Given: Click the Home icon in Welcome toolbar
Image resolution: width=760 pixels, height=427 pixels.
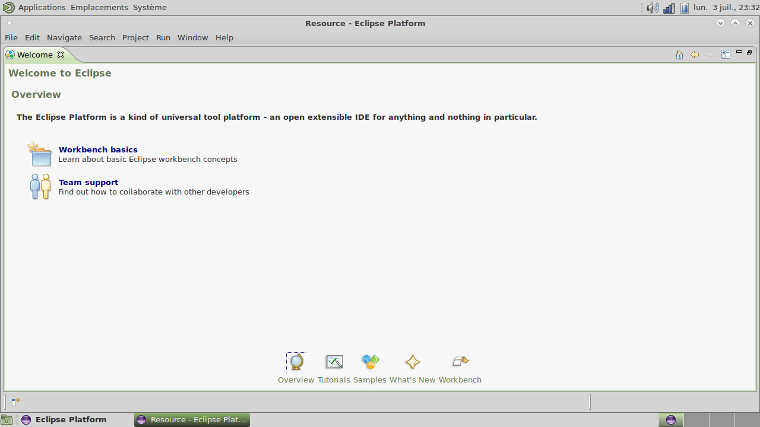Looking at the screenshot, I should 679,55.
